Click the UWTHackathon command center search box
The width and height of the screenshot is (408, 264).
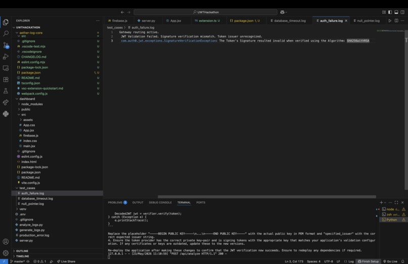tap(206, 12)
